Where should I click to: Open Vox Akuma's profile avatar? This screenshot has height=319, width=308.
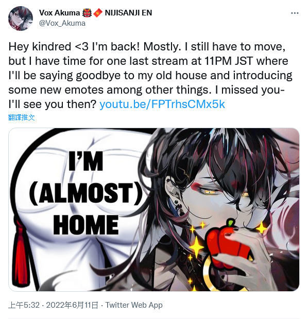coord(21,19)
